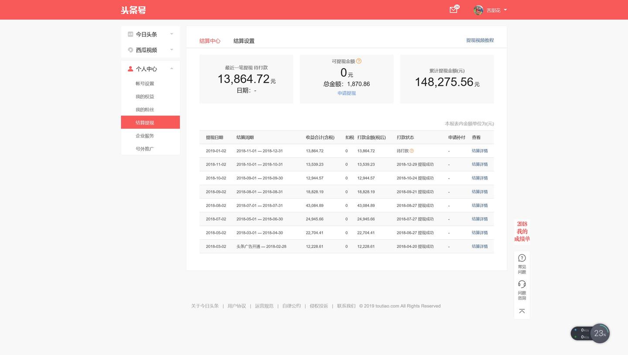Click the 打款状态 column header
The height and width of the screenshot is (355, 628).
pos(406,137)
